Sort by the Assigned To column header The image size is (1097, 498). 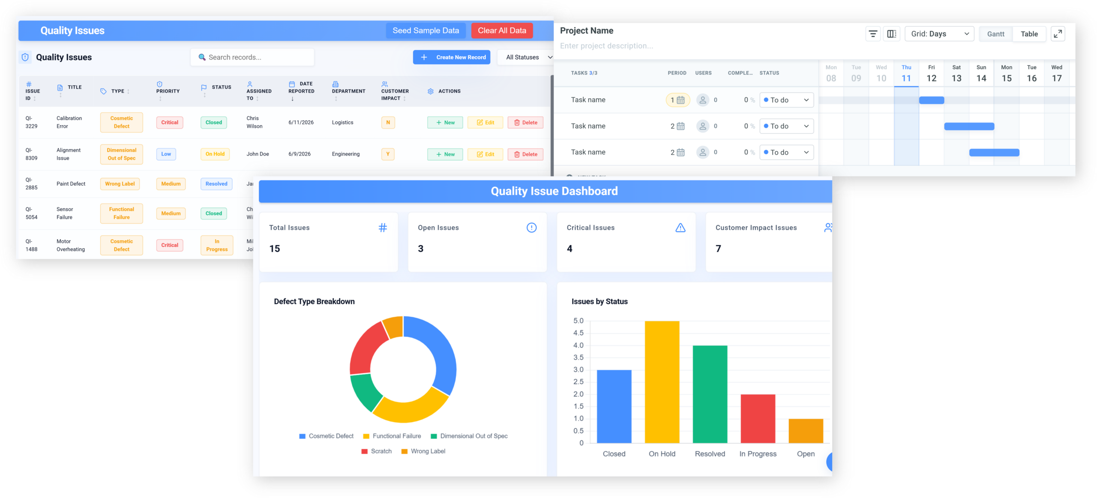point(259,91)
